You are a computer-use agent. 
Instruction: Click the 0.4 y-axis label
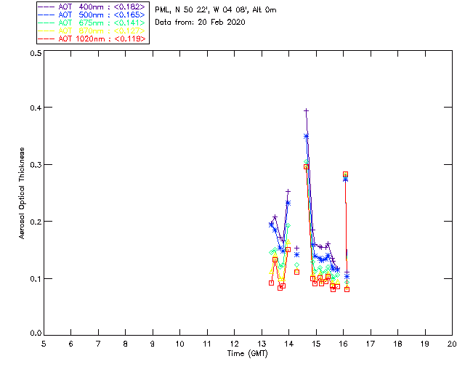(x=36, y=108)
